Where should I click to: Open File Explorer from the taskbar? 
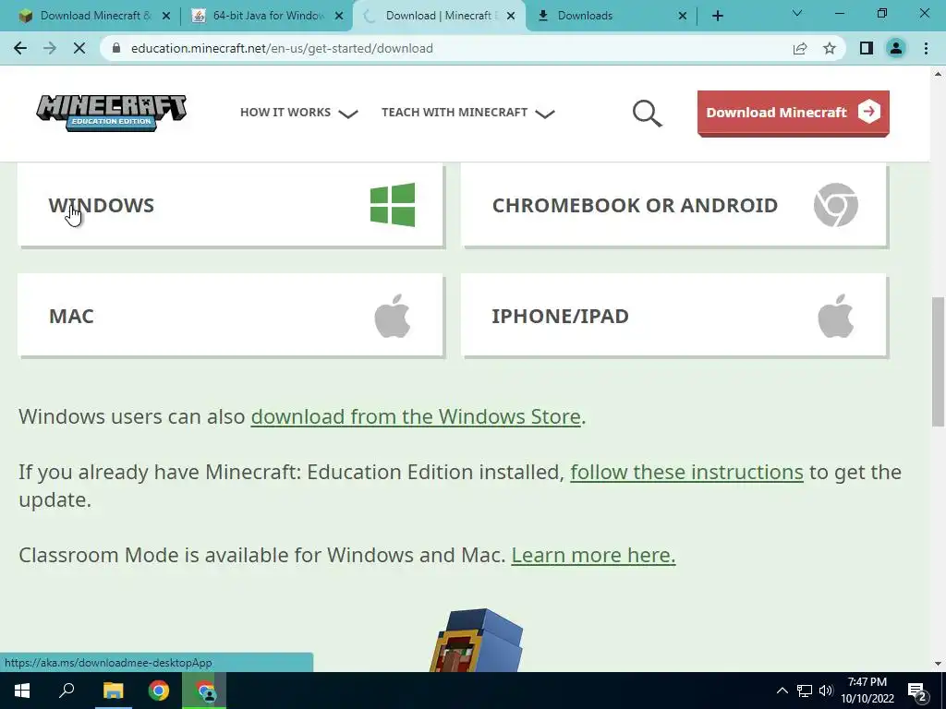tap(113, 691)
